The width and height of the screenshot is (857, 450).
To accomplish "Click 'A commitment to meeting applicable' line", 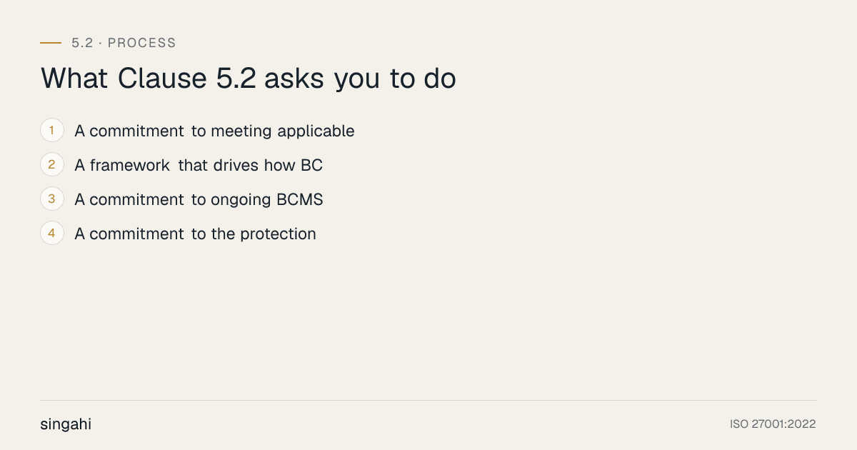I will 214,131.
